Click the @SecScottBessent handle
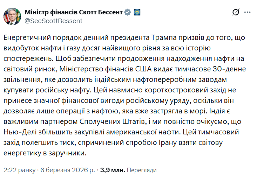 click(x=53, y=21)
